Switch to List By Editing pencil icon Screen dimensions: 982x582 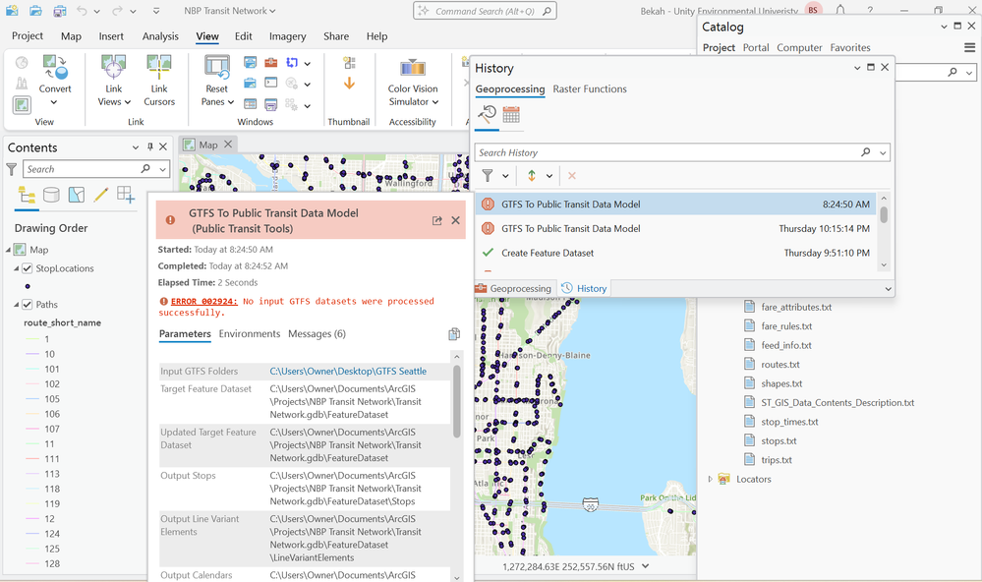[101, 195]
